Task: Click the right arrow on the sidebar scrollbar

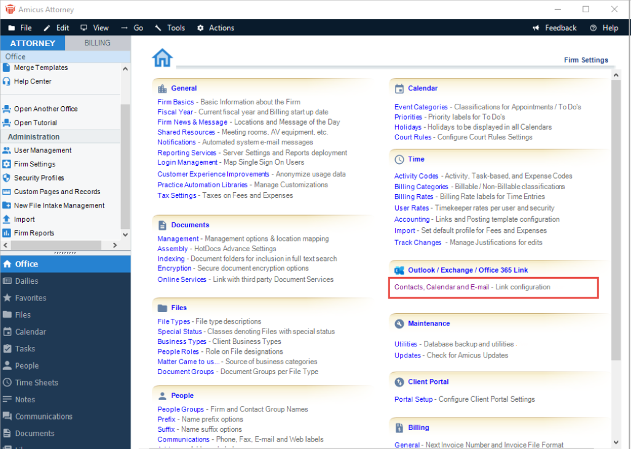Action: pyautogui.click(x=116, y=245)
